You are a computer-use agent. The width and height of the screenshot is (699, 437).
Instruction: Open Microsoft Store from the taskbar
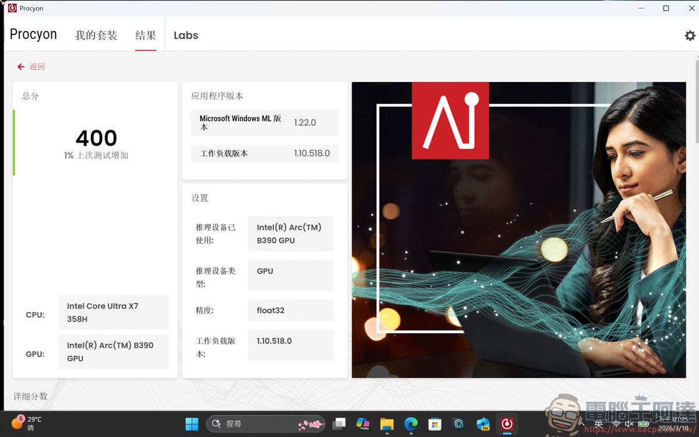pyautogui.click(x=434, y=424)
